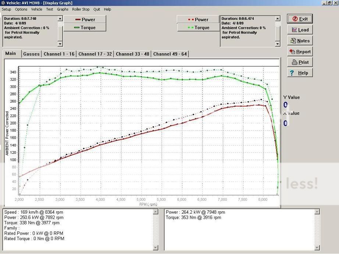The image size is (339, 254).
Task: Click 'Torque: 338 Nm @ 3977 rpm'
Action: pyautogui.click(x=32, y=223)
